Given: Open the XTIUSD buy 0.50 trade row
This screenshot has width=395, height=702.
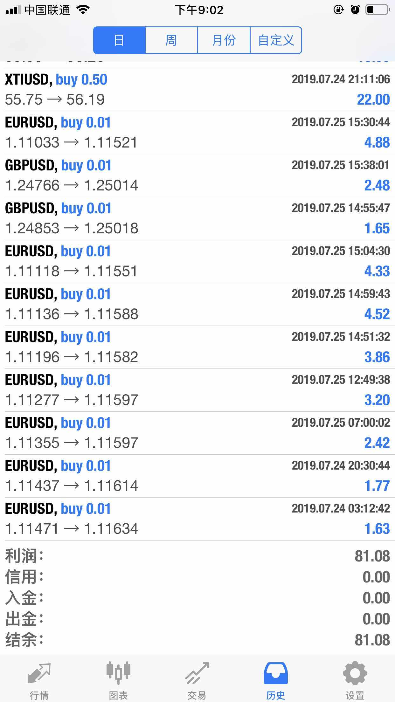Looking at the screenshot, I should [x=198, y=90].
